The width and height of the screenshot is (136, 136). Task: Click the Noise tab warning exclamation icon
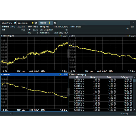click(x=49, y=23)
